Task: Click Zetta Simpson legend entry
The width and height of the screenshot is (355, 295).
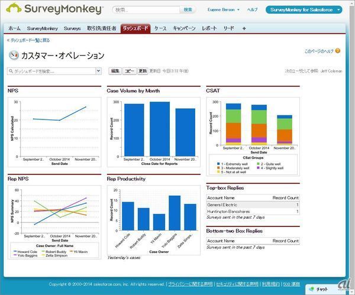Action: point(54,255)
